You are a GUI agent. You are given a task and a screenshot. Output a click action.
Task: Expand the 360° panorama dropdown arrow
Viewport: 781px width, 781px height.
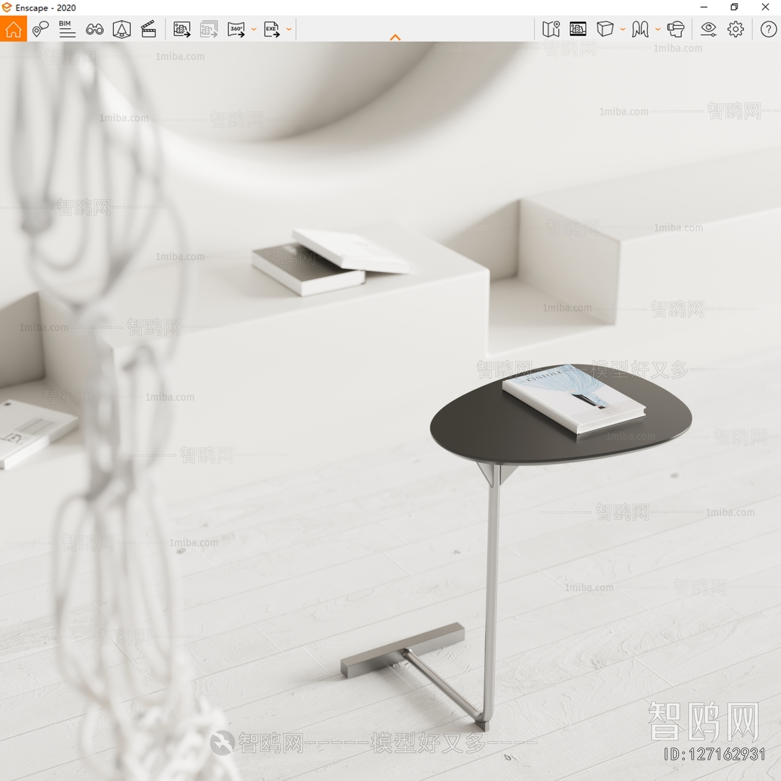point(253,29)
